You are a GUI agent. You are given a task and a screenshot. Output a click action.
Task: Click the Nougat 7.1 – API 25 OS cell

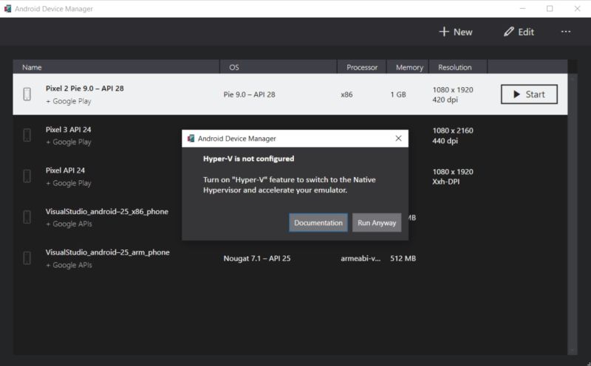[256, 258]
